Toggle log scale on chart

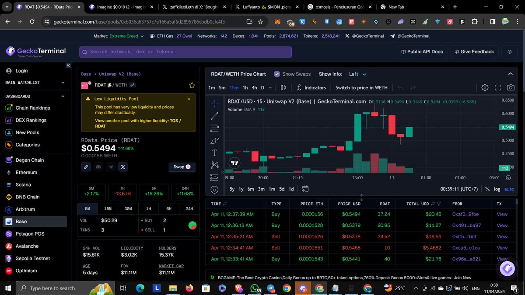point(497,189)
